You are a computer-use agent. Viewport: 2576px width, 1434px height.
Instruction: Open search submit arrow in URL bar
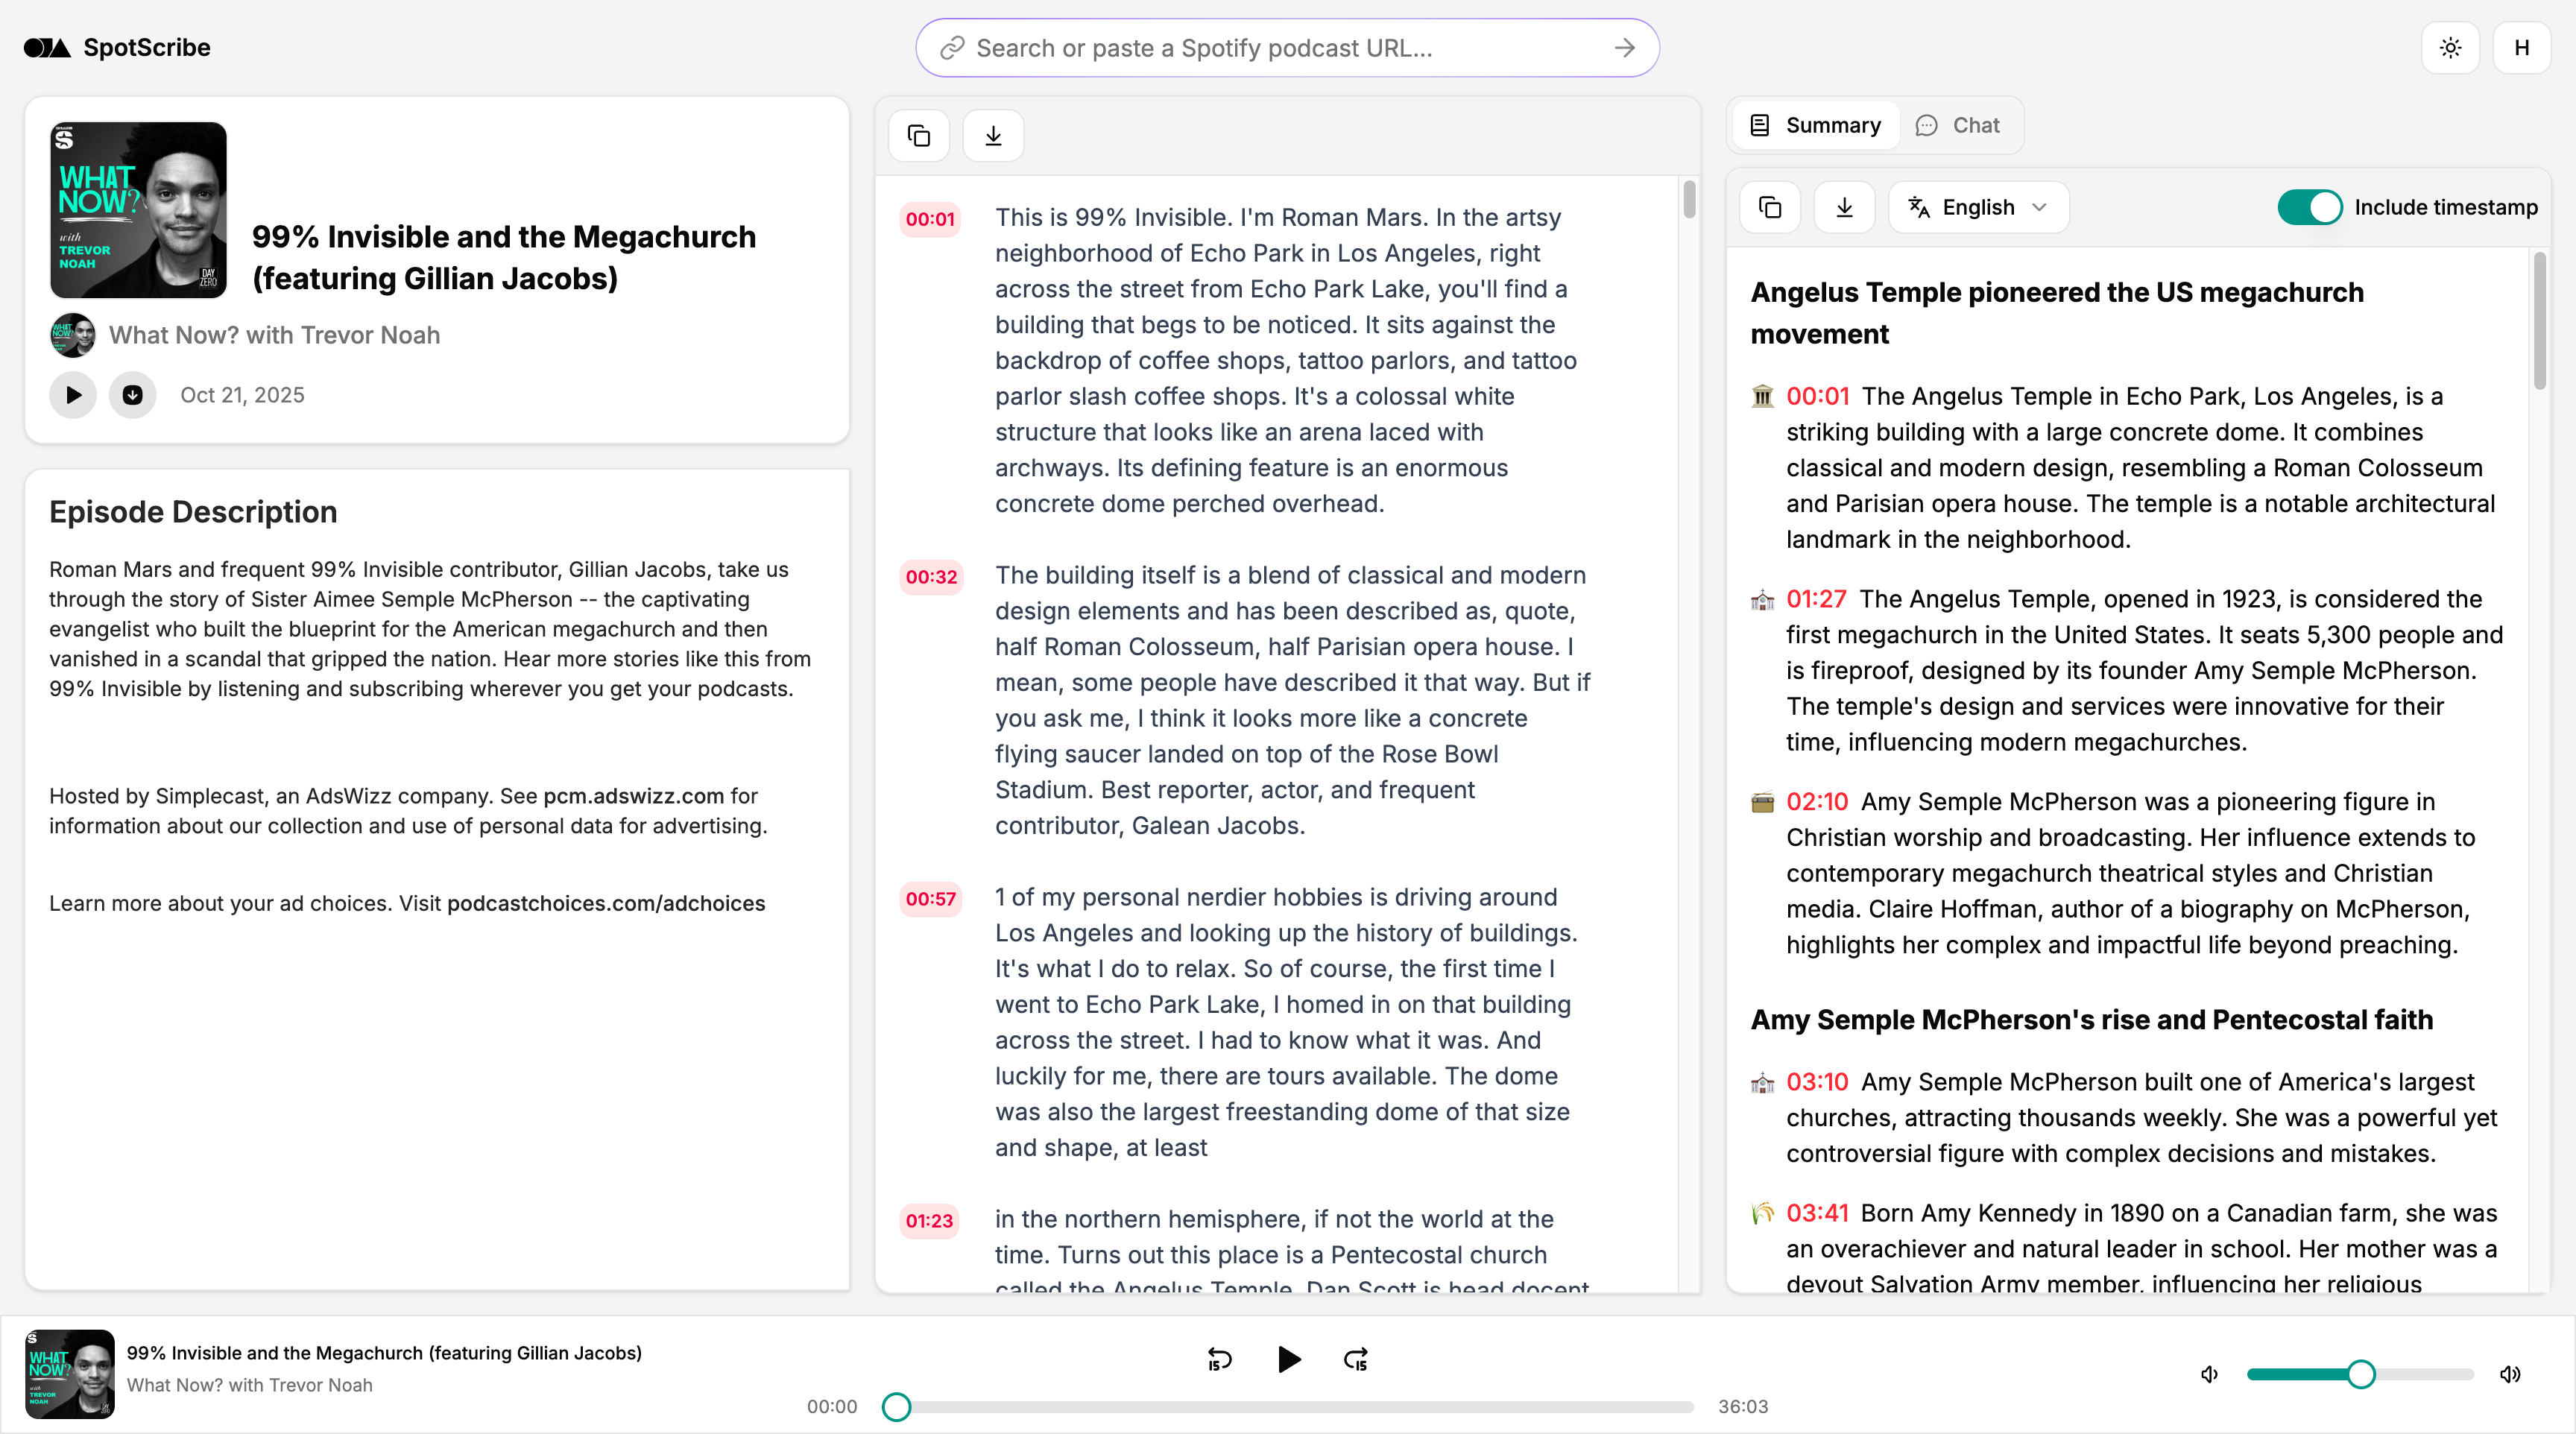pos(1624,47)
